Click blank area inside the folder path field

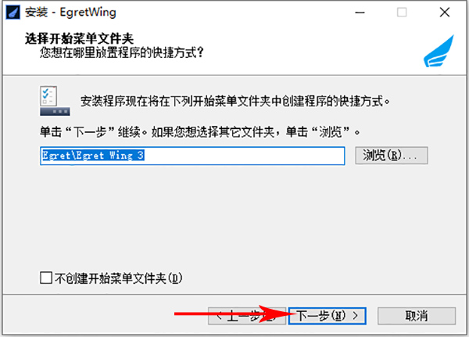pos(244,156)
